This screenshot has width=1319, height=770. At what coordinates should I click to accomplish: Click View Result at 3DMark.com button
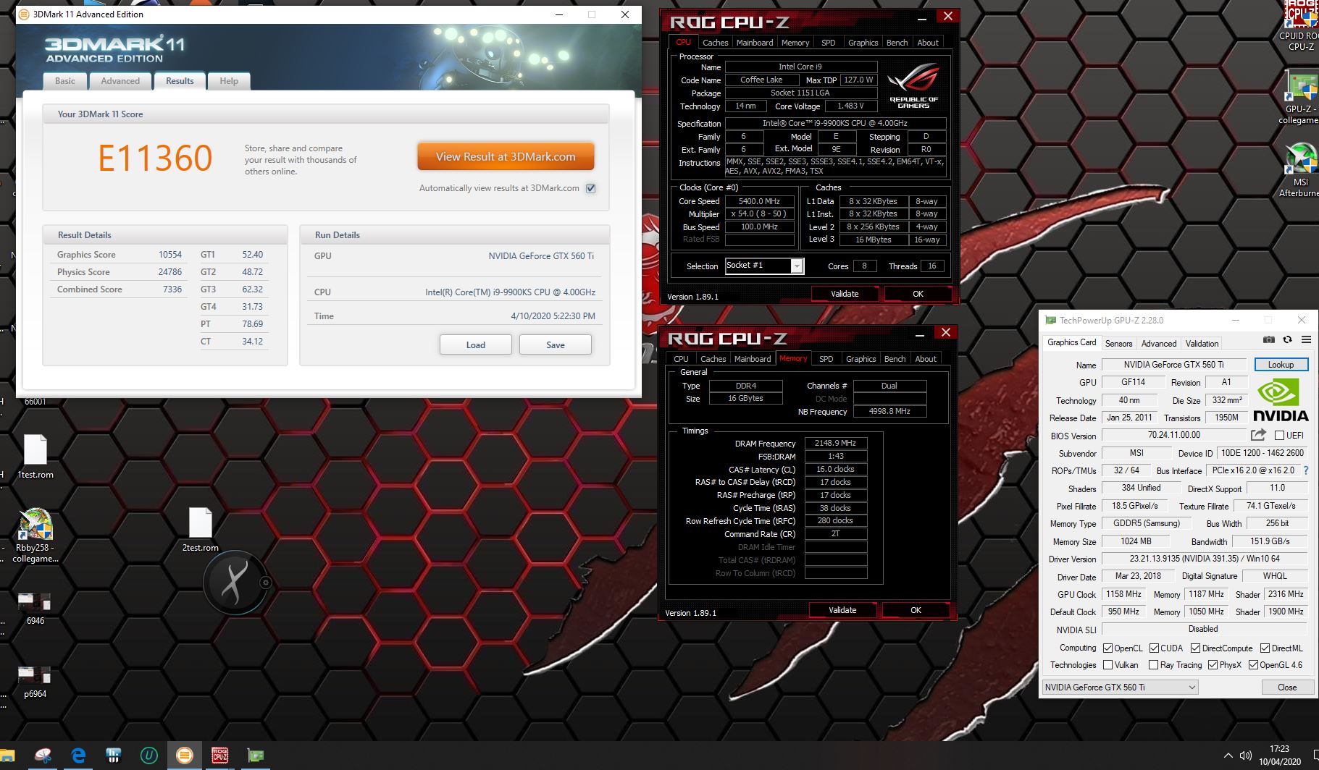tap(506, 156)
